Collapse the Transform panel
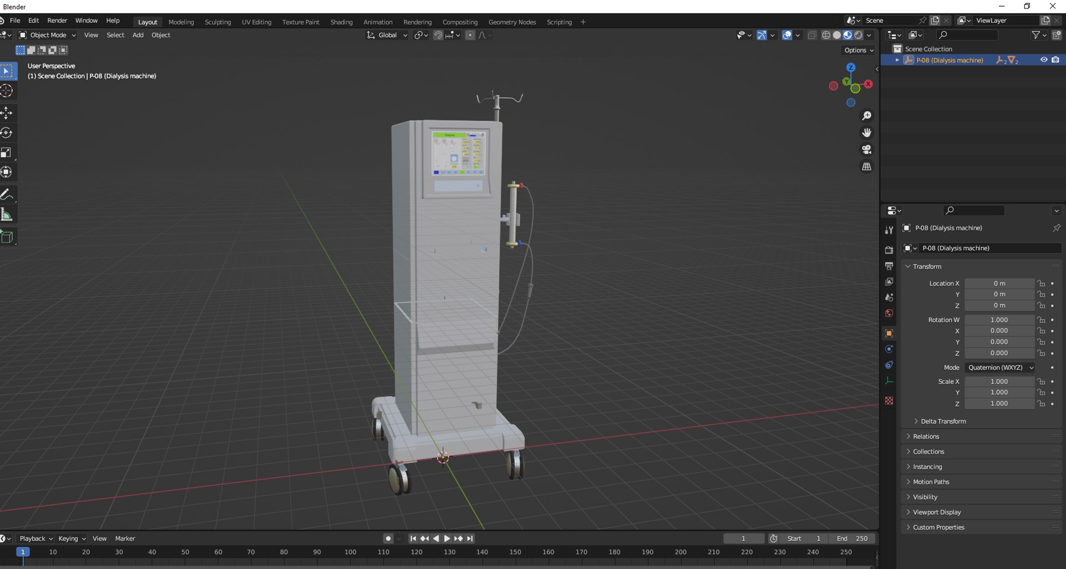This screenshot has height=569, width=1066. click(x=927, y=266)
